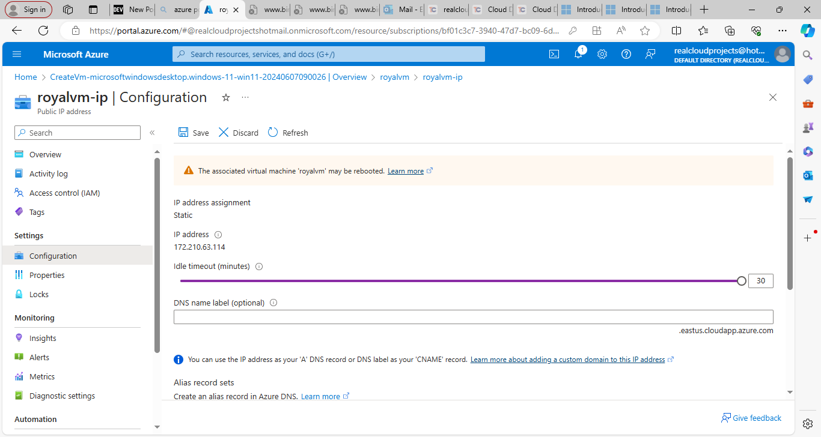
Task: Favorite royalvm-ip with the star icon
Action: [226, 97]
